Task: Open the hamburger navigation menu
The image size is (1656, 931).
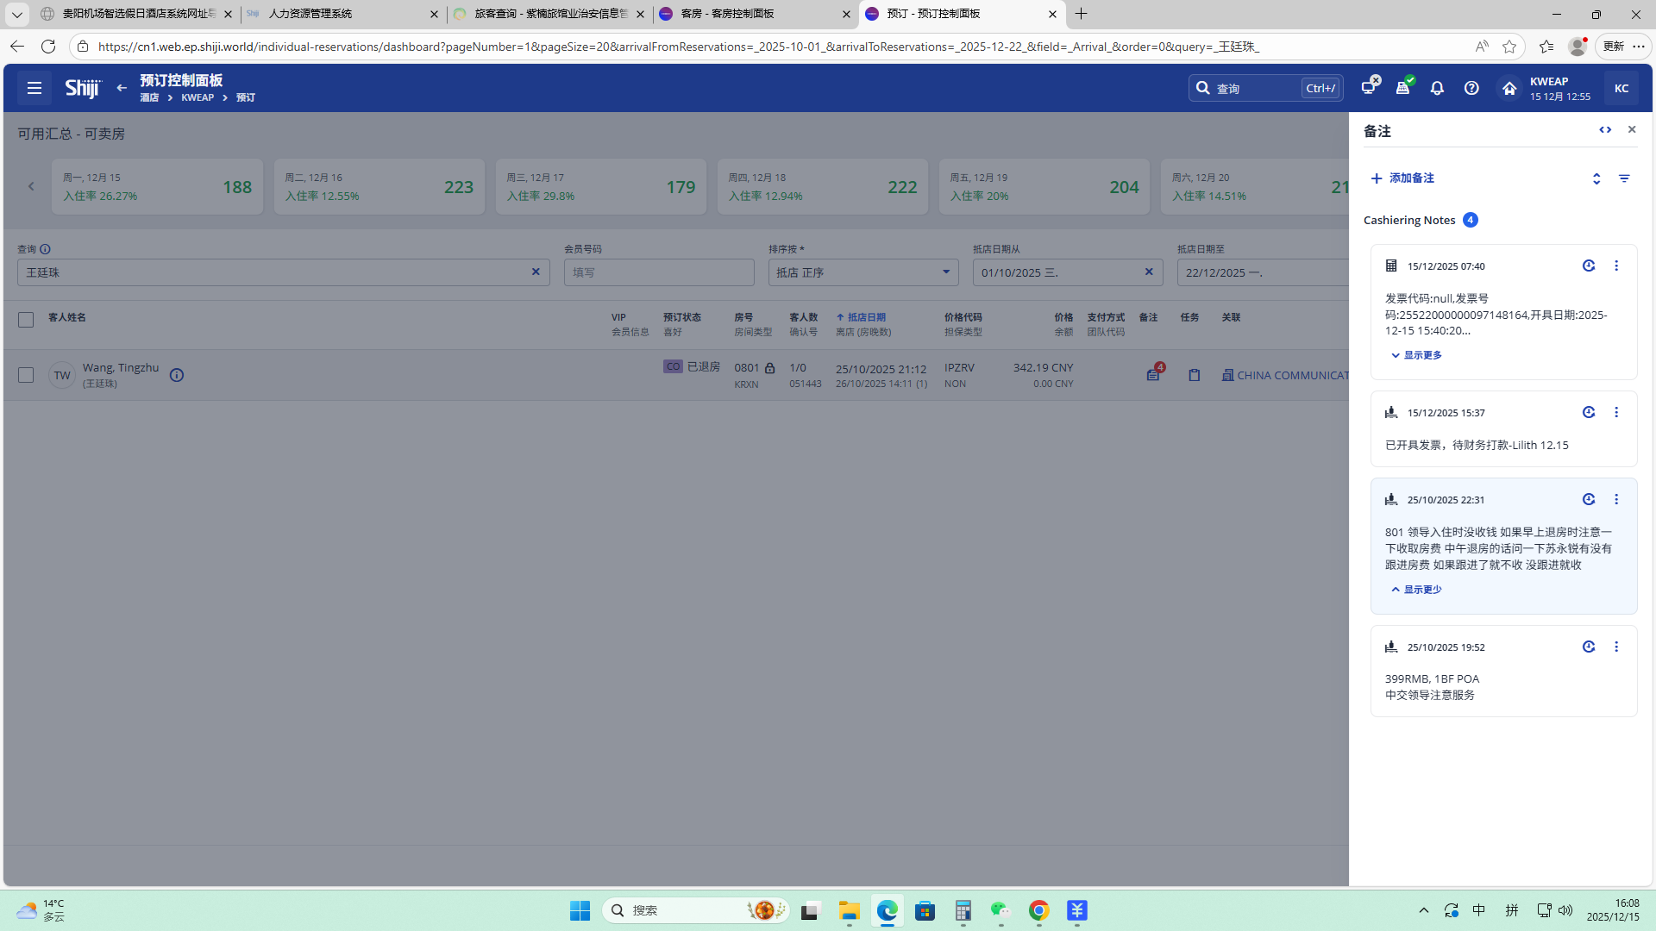Action: click(34, 88)
